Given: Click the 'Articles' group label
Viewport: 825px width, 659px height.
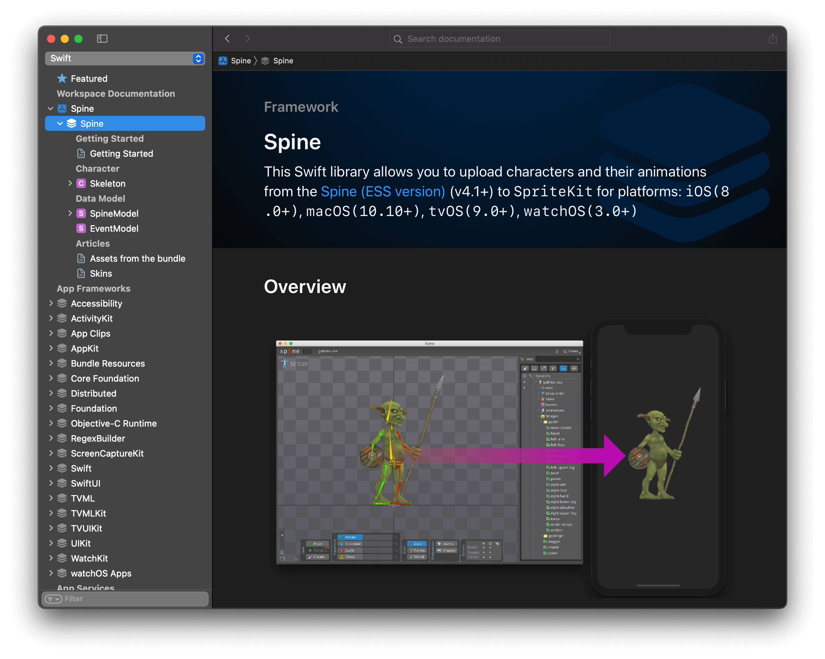Looking at the screenshot, I should click(93, 244).
